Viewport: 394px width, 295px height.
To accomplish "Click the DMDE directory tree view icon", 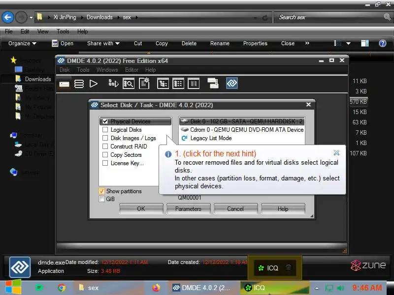I will [163, 84].
